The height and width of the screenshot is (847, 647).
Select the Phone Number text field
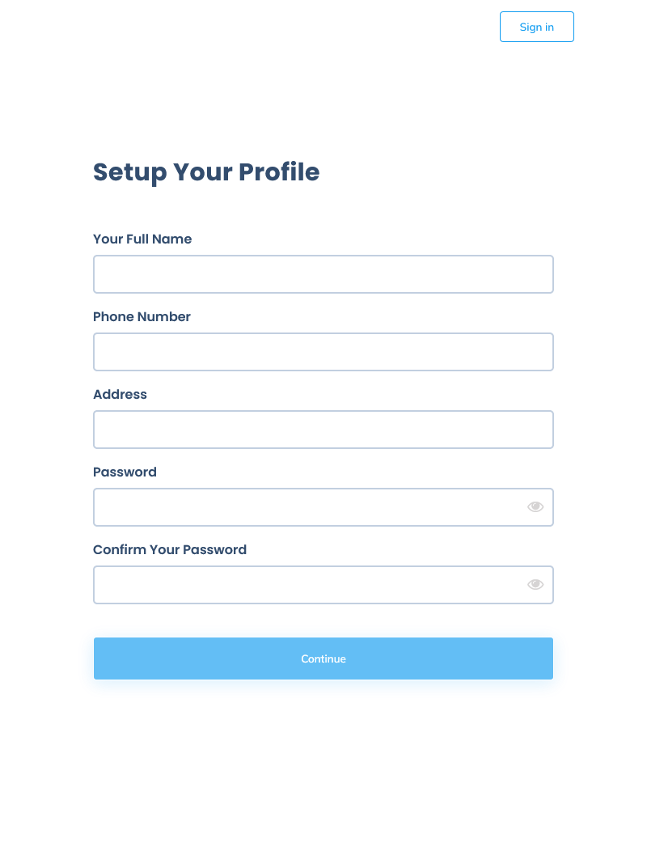pyautogui.click(x=323, y=352)
